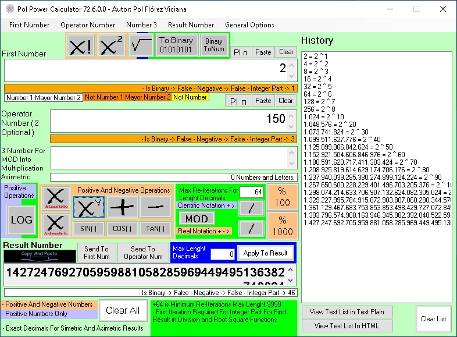This screenshot has width=457, height=337.
Task: Insert PI into Operator Number
Action: 238,101
